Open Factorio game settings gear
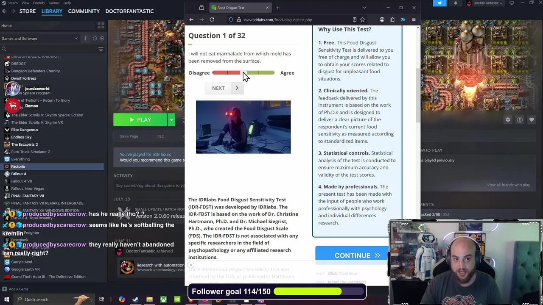 click(508, 120)
